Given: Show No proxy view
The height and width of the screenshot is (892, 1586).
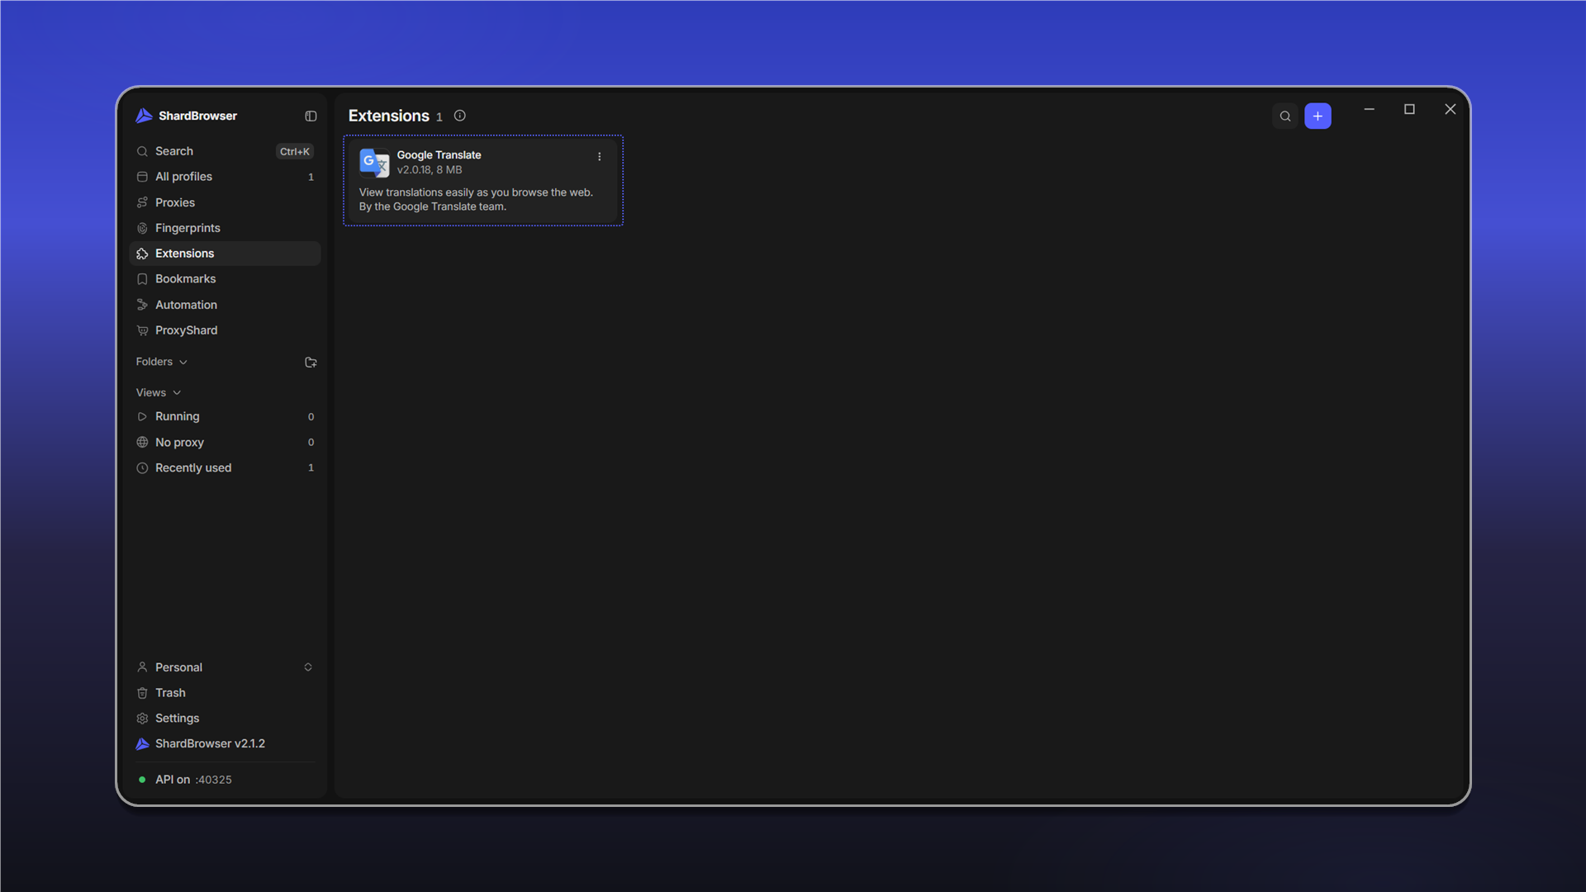Looking at the screenshot, I should click(x=225, y=443).
